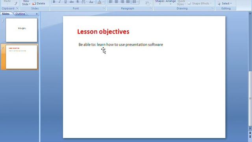The image size is (252, 142).
Task: Click the Format Painter icon
Action: tap(16, 3)
